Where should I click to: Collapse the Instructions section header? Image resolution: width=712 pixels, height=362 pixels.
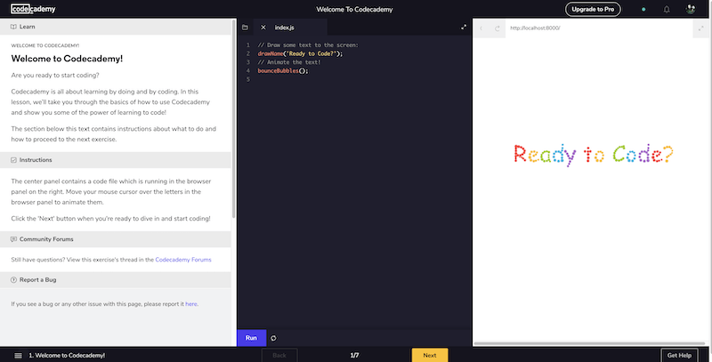click(116, 160)
